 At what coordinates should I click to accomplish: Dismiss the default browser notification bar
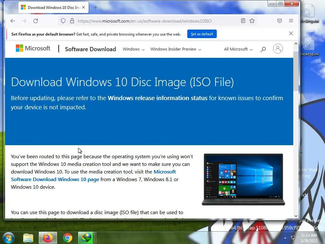[x=291, y=33]
